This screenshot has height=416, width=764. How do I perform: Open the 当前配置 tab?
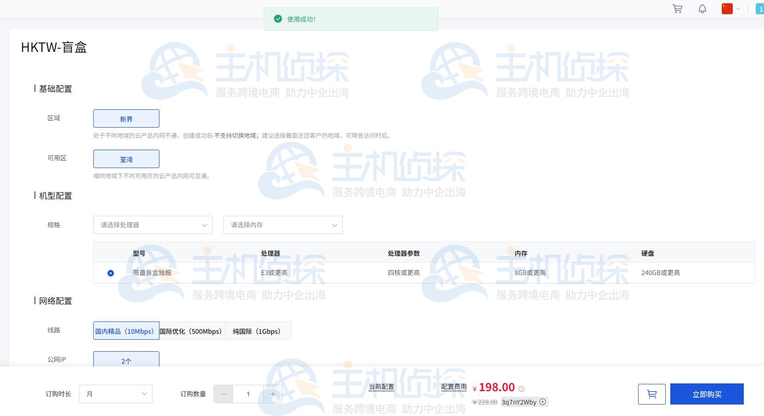coord(381,387)
